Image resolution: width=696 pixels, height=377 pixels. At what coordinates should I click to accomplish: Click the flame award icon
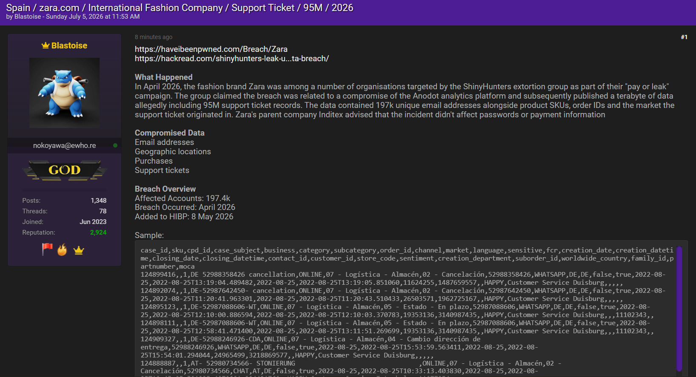tap(62, 249)
